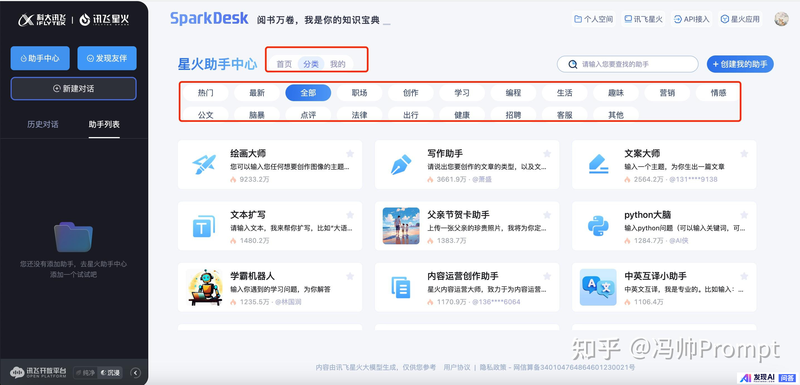Filter by 生活 category
This screenshot has width=800, height=385.
[564, 92]
